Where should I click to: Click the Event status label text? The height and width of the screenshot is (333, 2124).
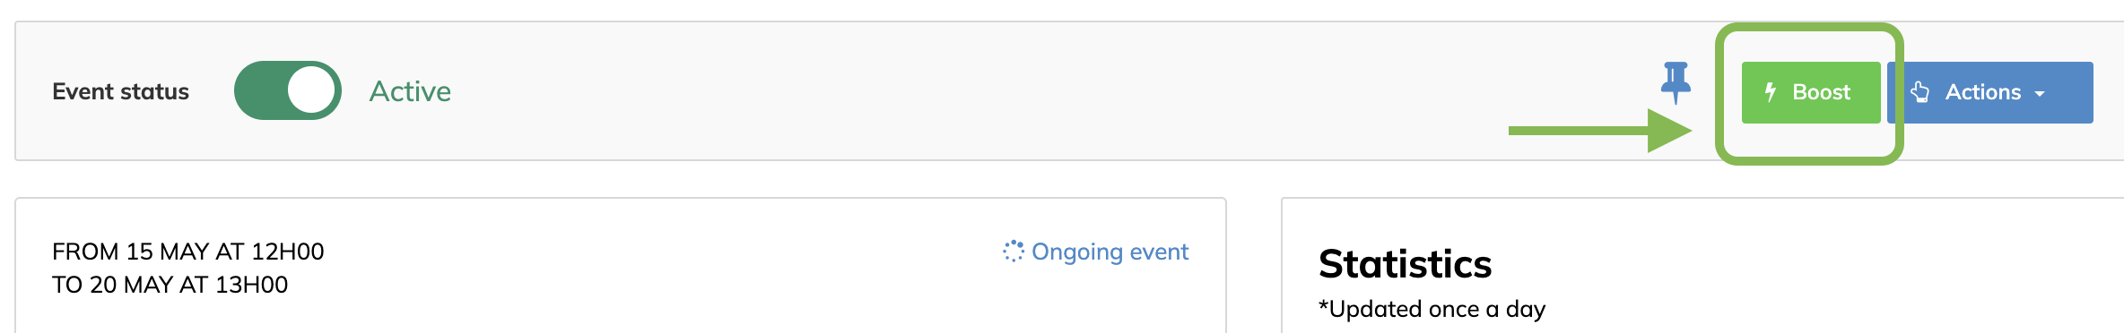pos(120,91)
